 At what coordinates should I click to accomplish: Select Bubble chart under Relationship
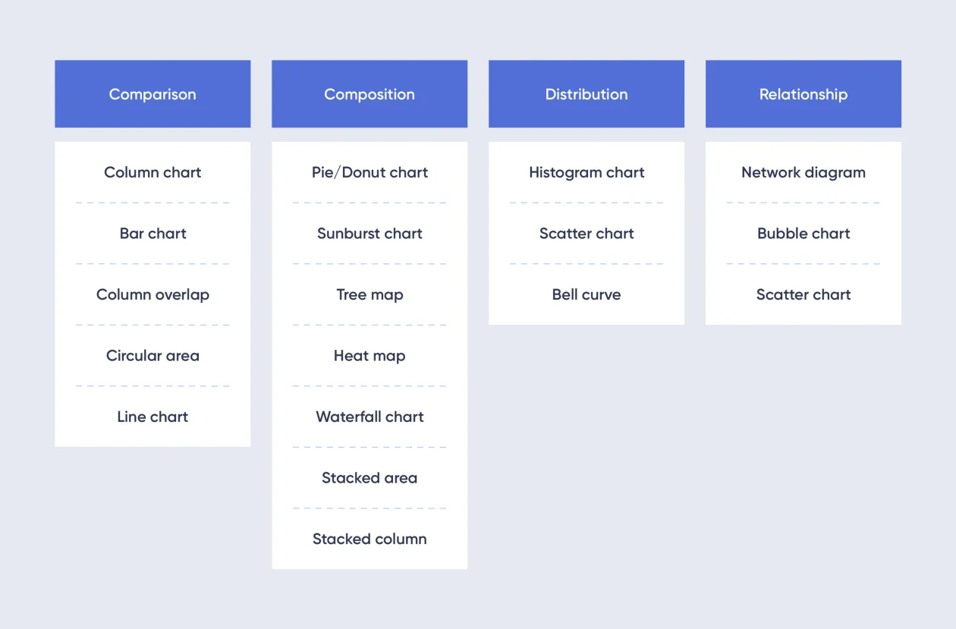pos(803,234)
